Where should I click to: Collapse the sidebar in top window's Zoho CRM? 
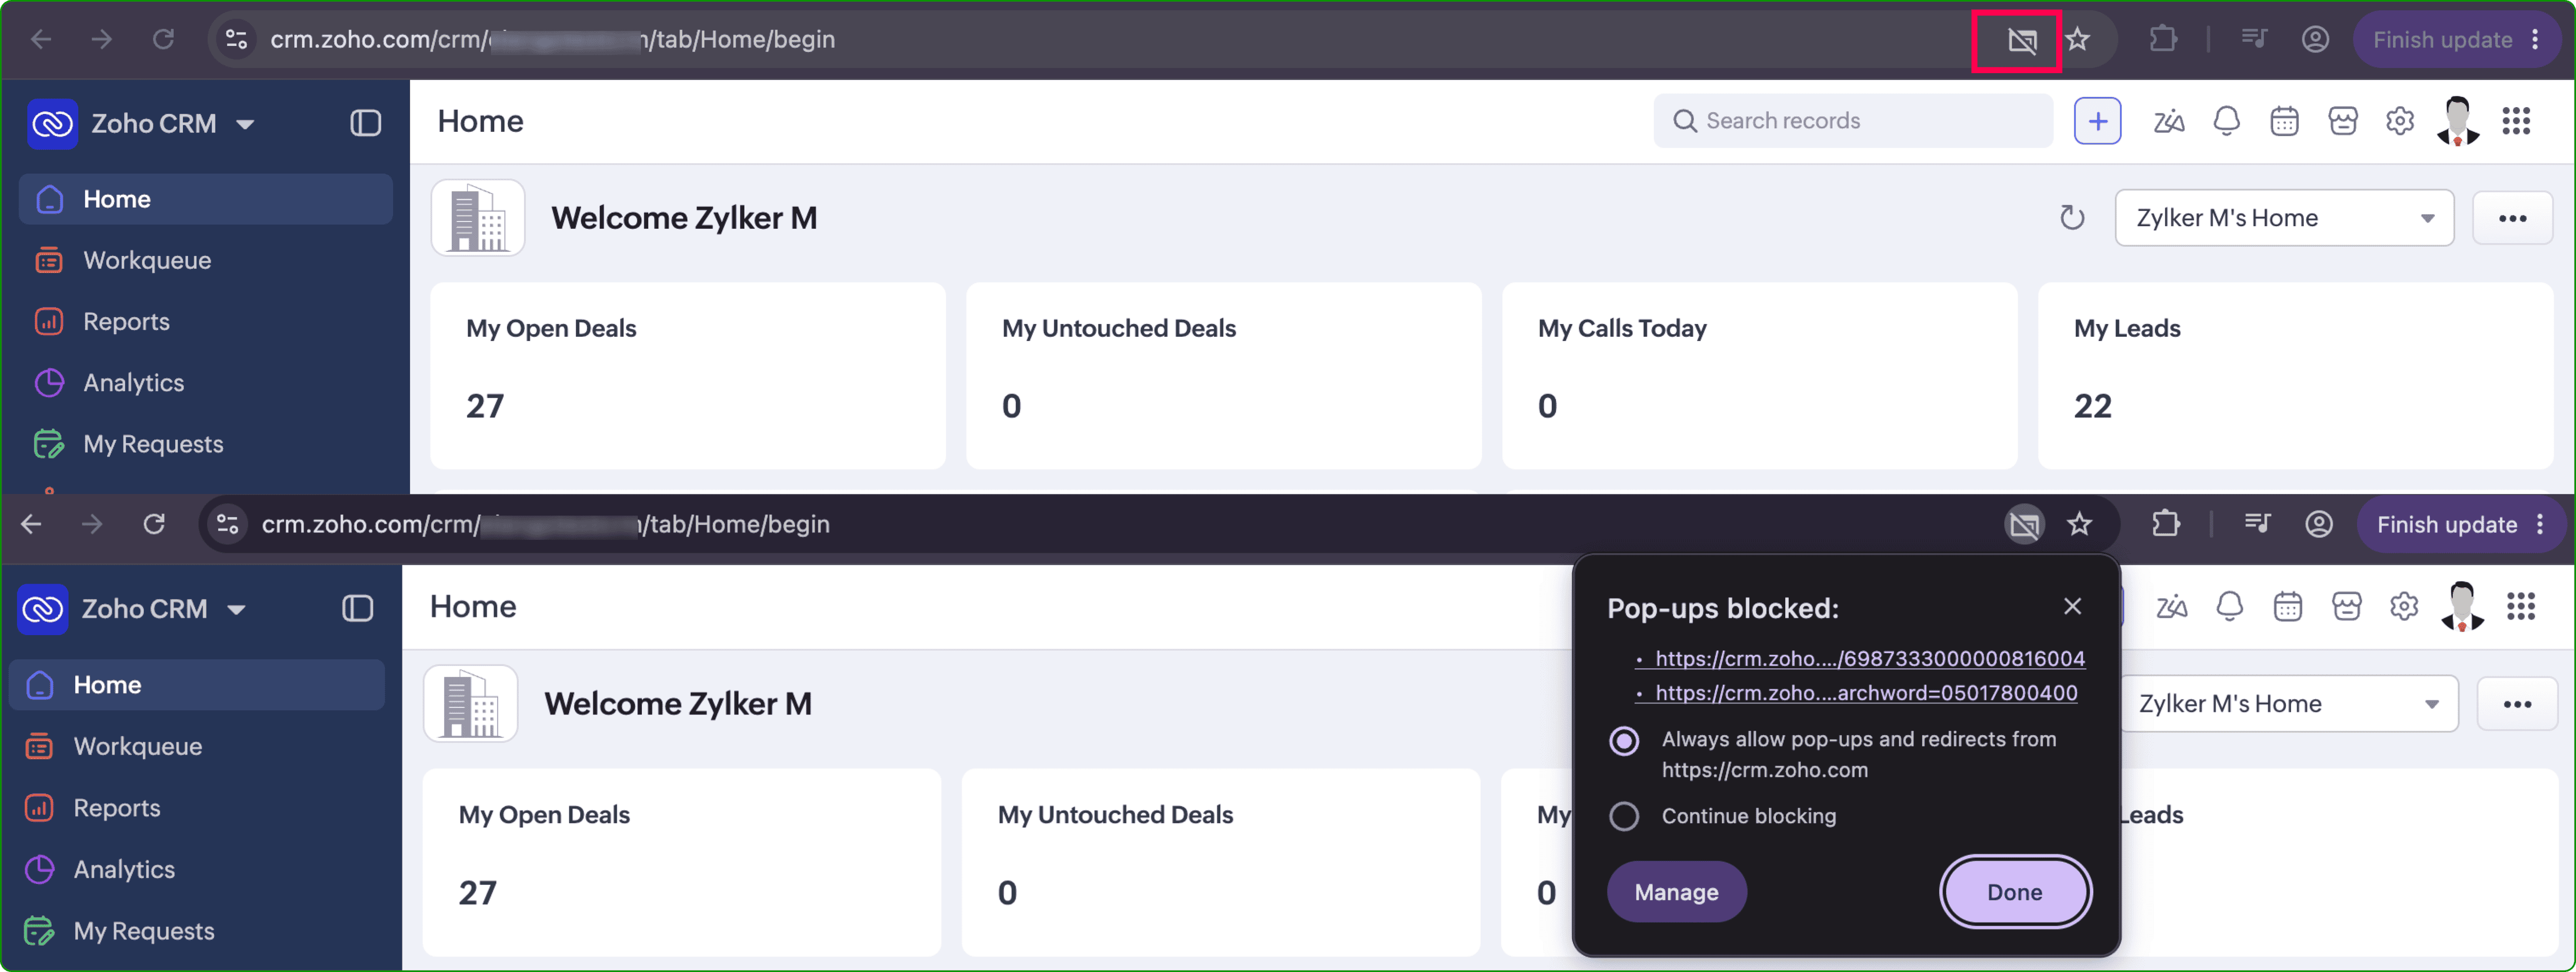366,123
